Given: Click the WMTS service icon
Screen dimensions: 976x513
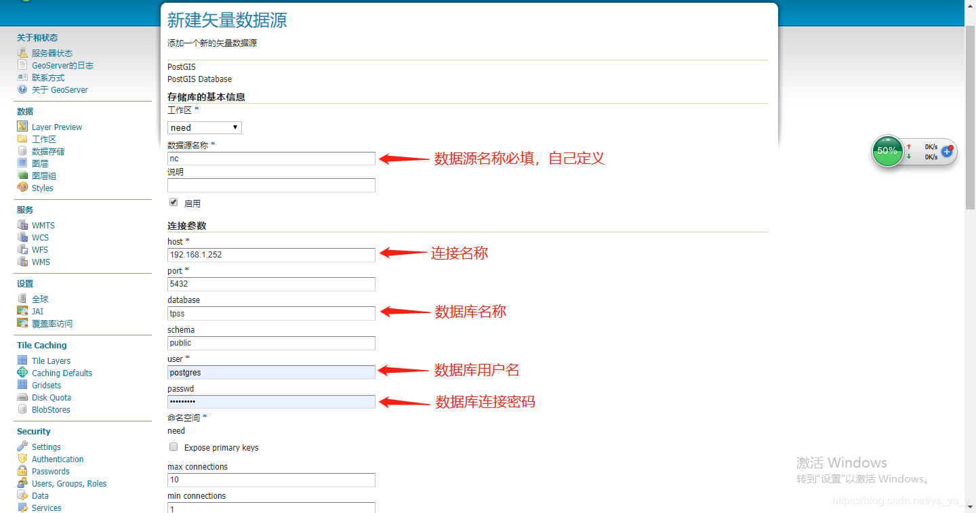Looking at the screenshot, I should pyautogui.click(x=22, y=225).
